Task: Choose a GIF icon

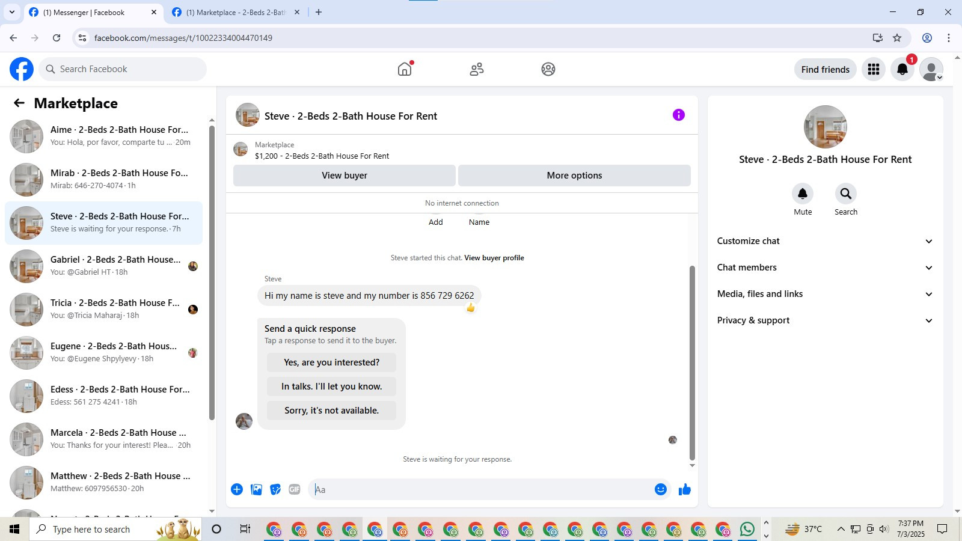Action: (x=295, y=489)
